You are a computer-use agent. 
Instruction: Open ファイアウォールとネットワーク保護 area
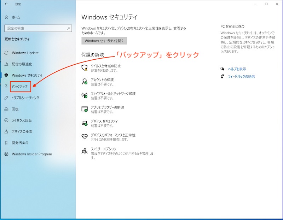(113, 94)
